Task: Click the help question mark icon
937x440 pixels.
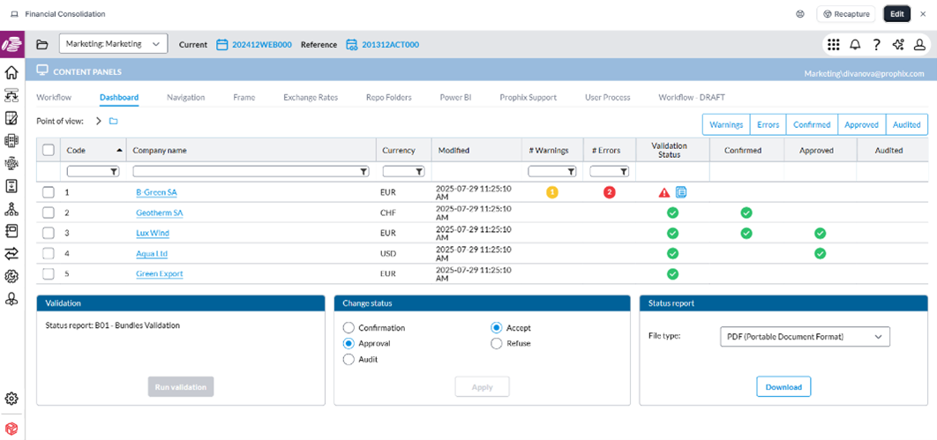Action: tap(876, 45)
